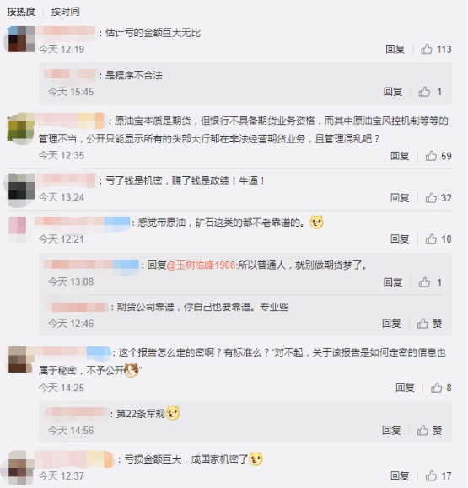The height and width of the screenshot is (488, 468).
Task: Open the avatar of the 12:35 commenter
Action: click(20, 128)
